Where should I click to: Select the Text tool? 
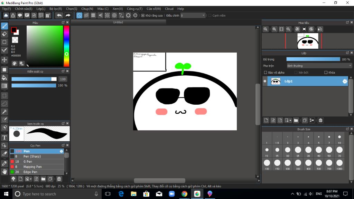(x=4, y=138)
